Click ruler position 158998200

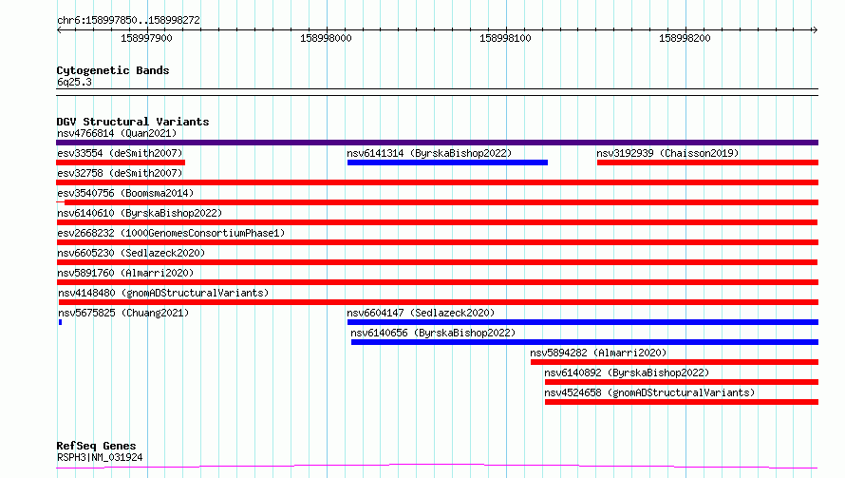[x=685, y=38]
